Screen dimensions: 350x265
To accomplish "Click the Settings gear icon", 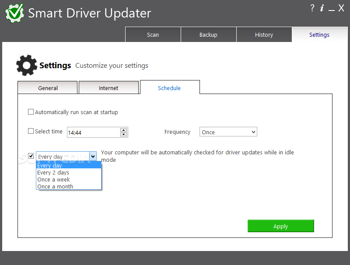I will [26, 65].
